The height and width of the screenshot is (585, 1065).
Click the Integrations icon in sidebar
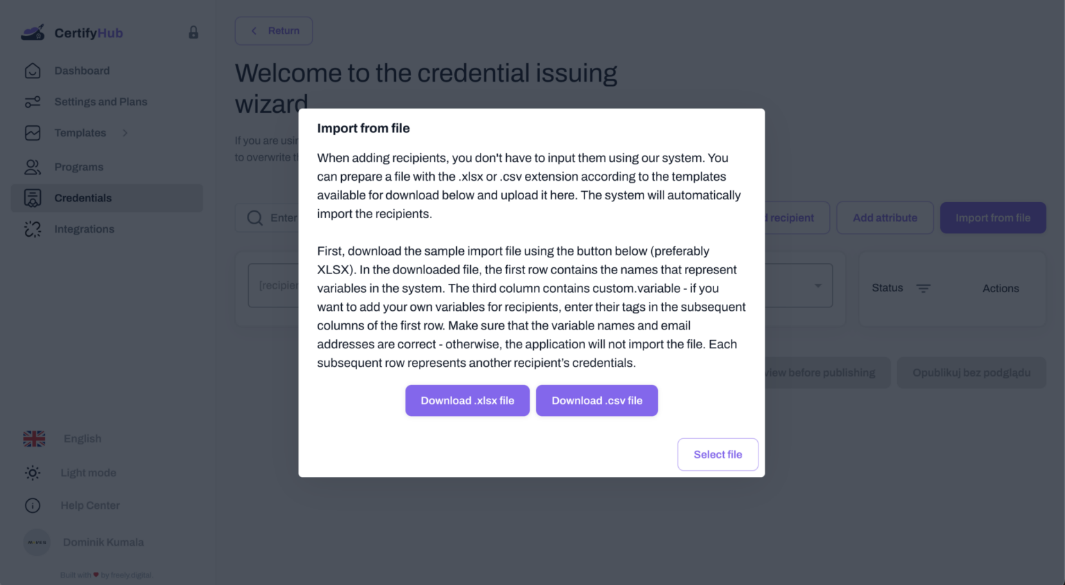tap(33, 229)
